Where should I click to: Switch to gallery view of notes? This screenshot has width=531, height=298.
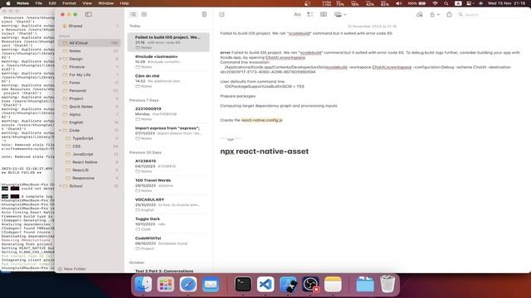click(144, 15)
